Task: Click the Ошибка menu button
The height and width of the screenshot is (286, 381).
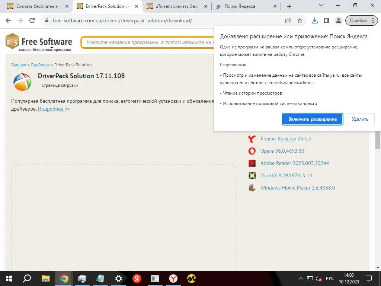Action: coord(362,21)
